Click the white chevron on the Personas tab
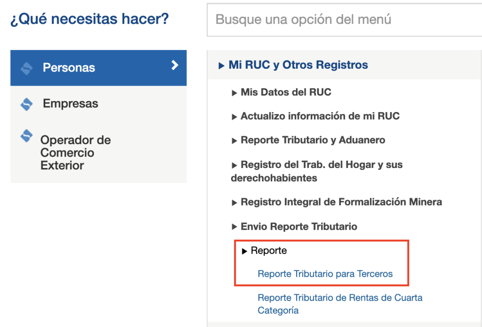The image size is (482, 327). pyautogui.click(x=175, y=65)
